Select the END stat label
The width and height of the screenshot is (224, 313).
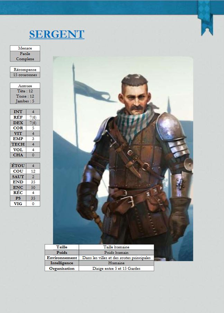point(18,182)
